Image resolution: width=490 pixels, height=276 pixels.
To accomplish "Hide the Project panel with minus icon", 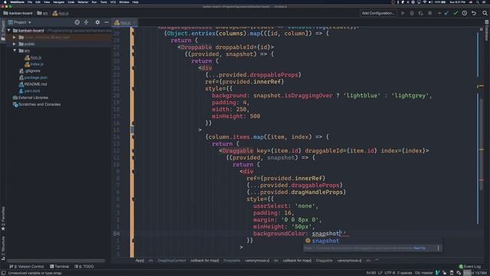I will (106, 22).
